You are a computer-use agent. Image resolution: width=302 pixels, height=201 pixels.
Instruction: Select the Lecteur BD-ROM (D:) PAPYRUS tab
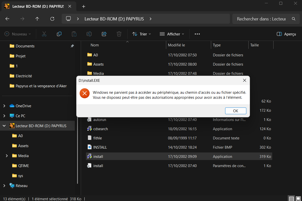[39, 6]
